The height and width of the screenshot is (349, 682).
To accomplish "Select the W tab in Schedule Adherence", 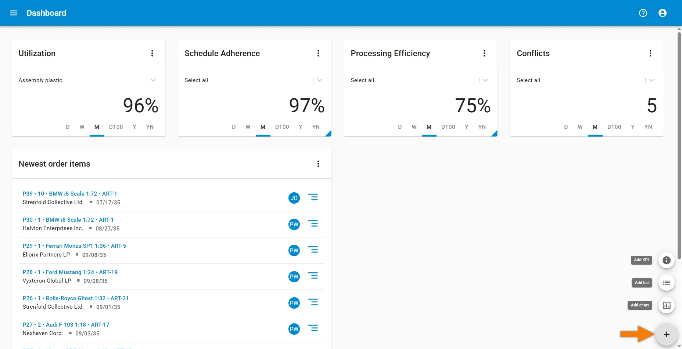I will pos(248,127).
